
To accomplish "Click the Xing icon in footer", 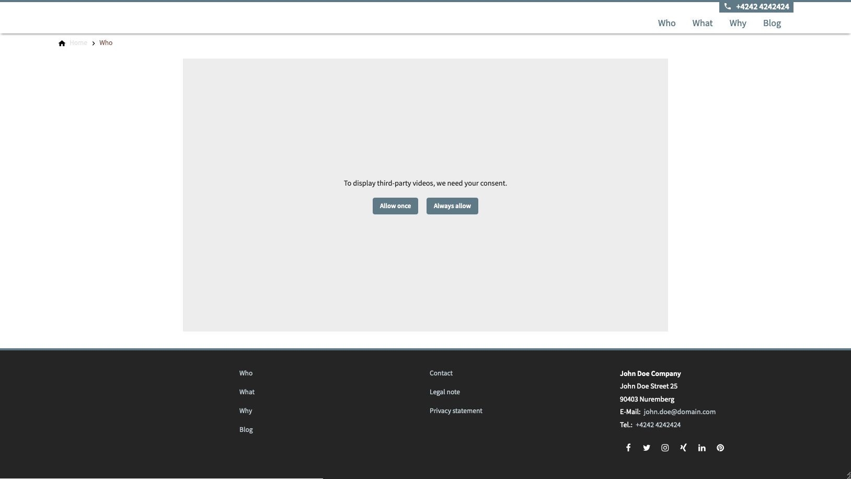I will tap(683, 448).
